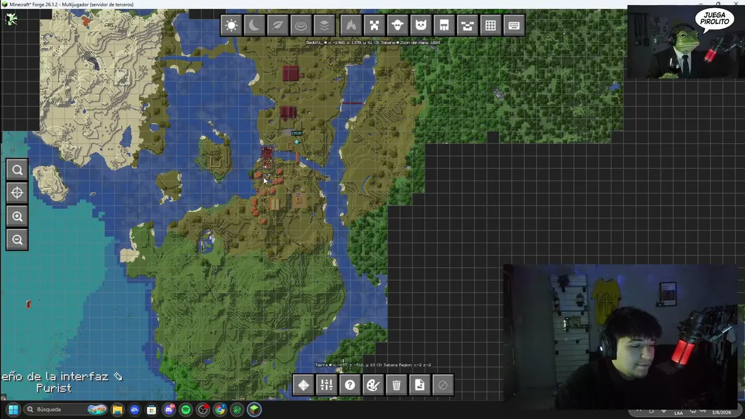Toggle players display (face icon)

click(467, 26)
